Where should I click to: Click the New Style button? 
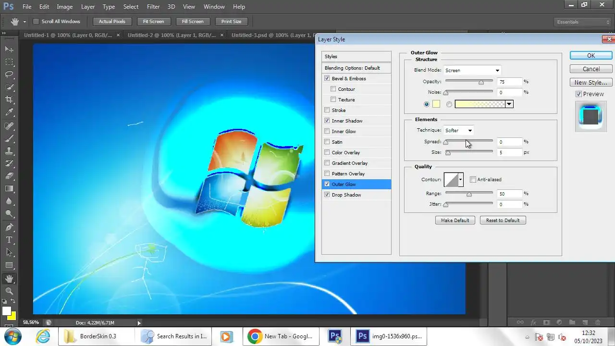(591, 82)
